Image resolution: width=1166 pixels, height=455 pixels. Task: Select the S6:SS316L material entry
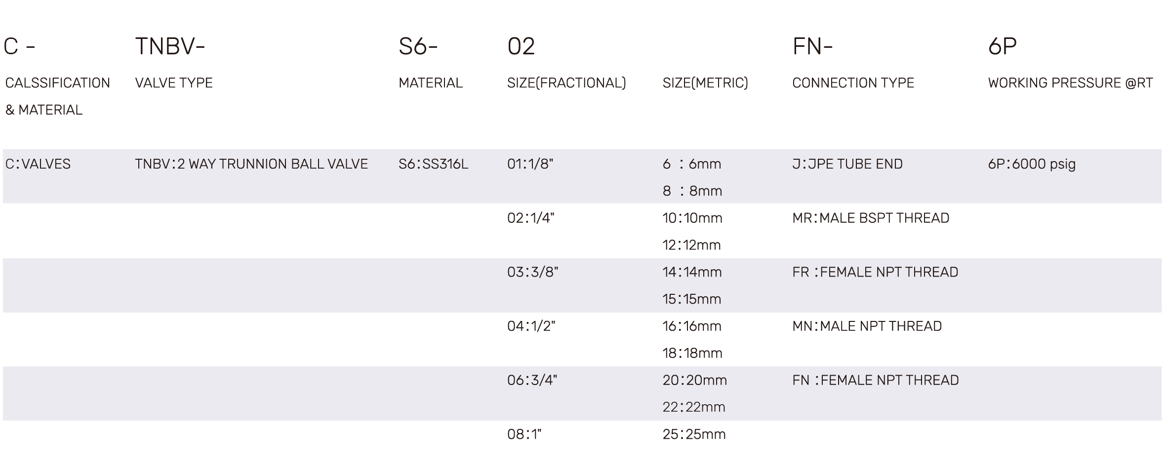pyautogui.click(x=433, y=164)
